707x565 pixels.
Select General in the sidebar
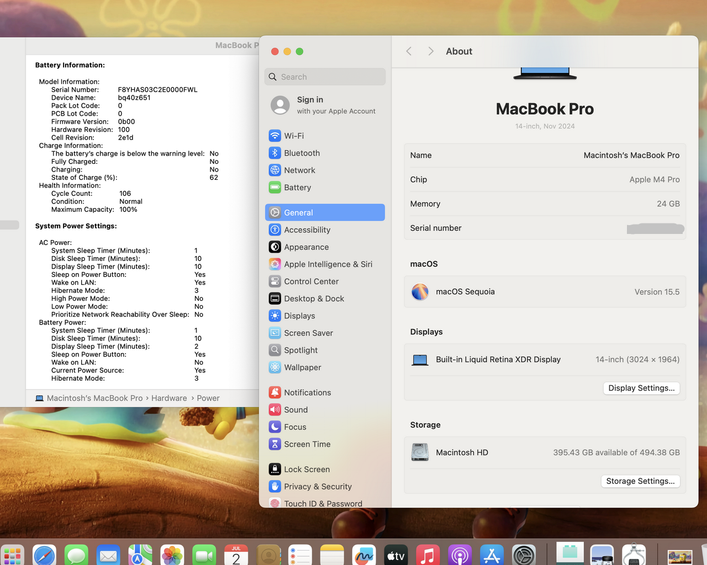coord(325,212)
